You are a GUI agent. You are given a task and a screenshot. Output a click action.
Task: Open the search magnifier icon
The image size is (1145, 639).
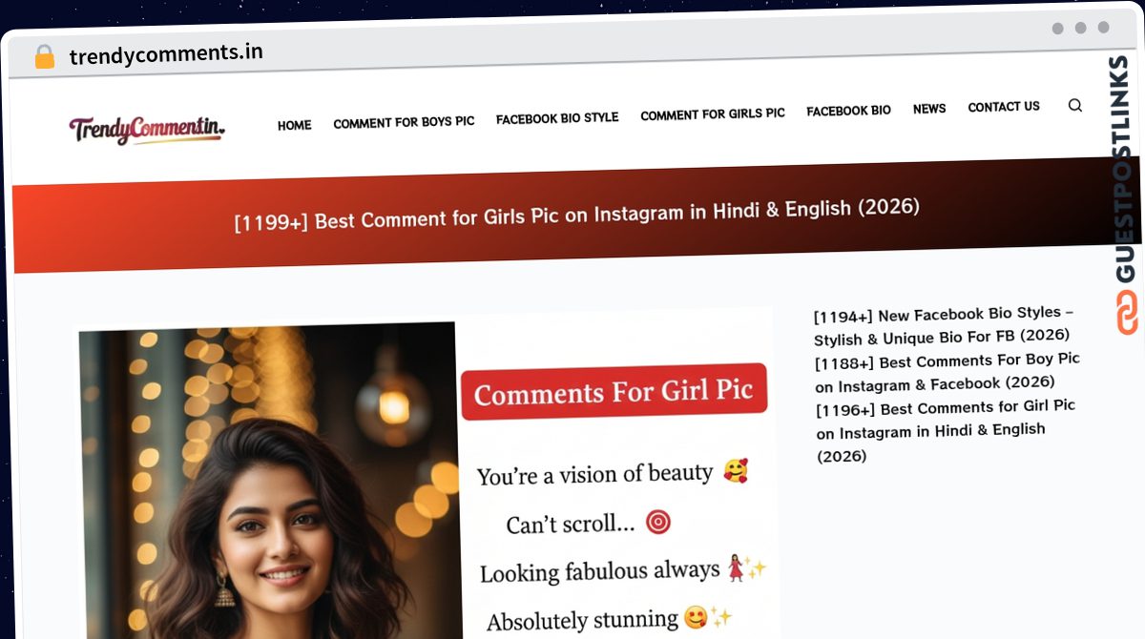point(1075,105)
